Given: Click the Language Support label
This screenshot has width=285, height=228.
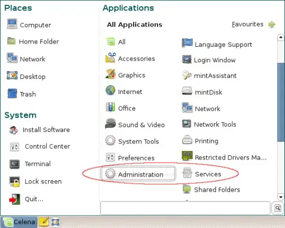Looking at the screenshot, I should (223, 45).
